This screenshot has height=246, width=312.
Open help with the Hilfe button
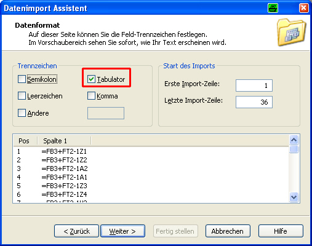281,231
